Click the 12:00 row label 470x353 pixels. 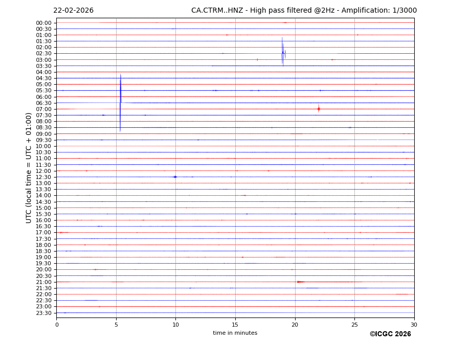click(x=44, y=171)
